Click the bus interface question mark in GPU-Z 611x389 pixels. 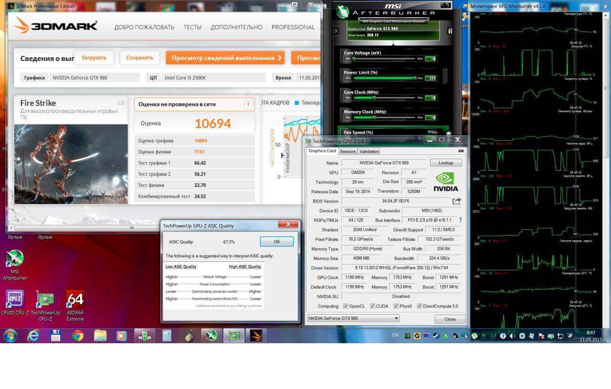460,220
